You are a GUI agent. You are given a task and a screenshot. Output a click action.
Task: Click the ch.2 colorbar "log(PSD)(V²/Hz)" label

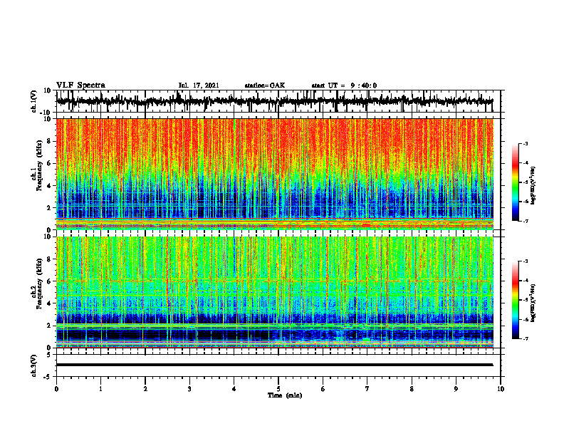533,303
